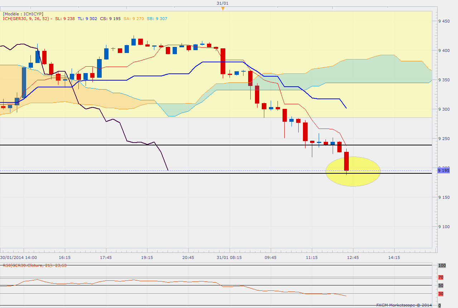Click the 'SA: 9 270' Ichimoku value
This screenshot has width=458, height=308.
tap(134, 19)
